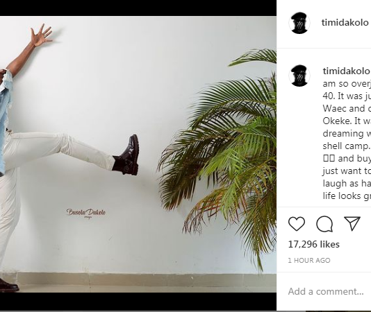Click the photo of the man kicking

138,154
